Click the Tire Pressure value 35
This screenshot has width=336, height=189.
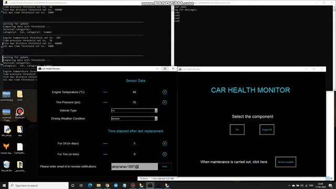coord(134,102)
